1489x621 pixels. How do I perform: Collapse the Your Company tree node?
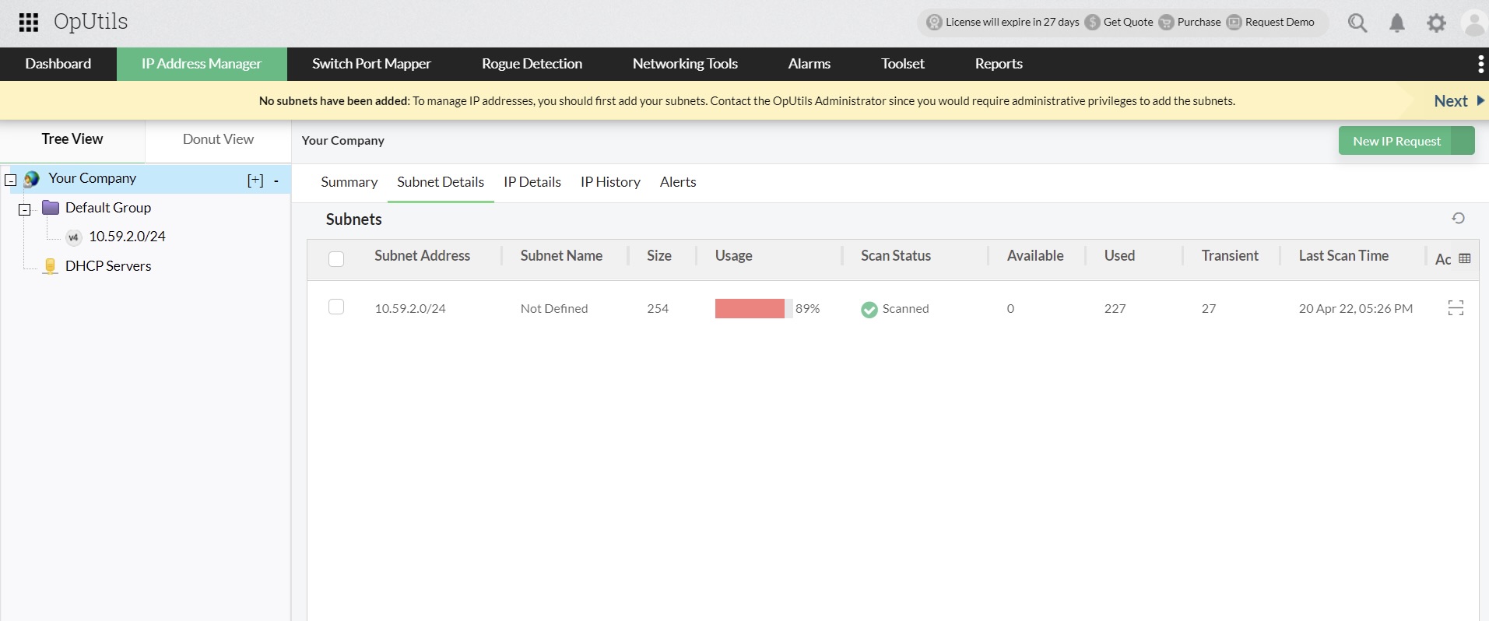coord(11,180)
